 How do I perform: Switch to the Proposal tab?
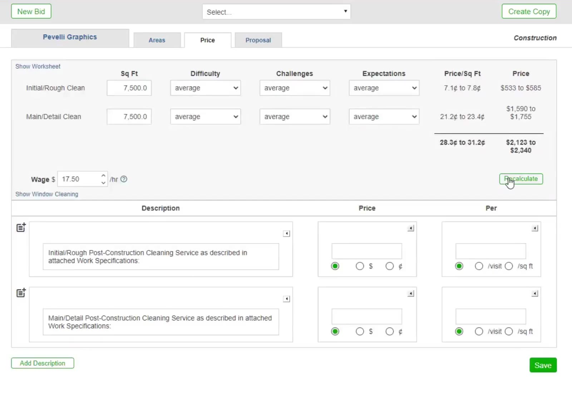click(258, 40)
